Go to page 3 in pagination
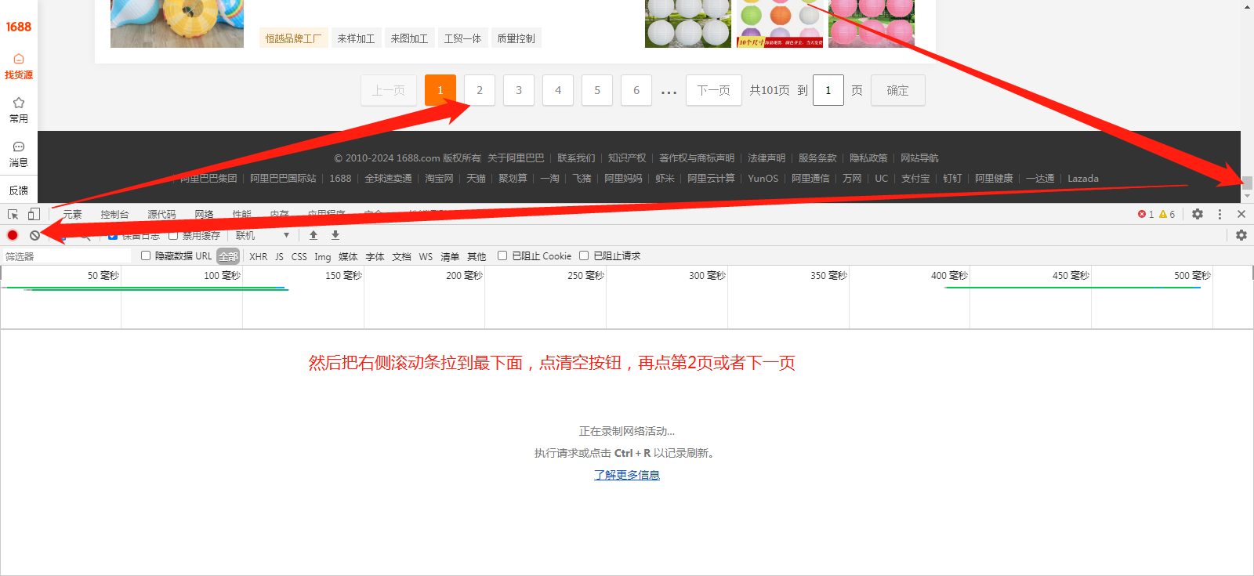Image resolution: width=1254 pixels, height=576 pixels. pos(519,90)
